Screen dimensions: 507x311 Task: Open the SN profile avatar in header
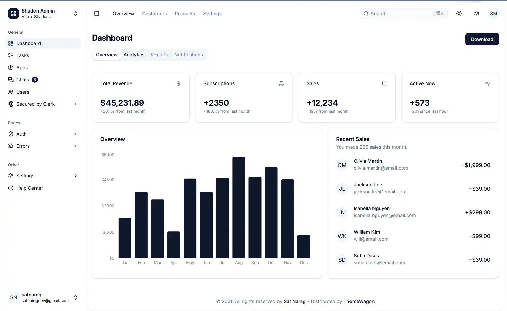(x=493, y=14)
